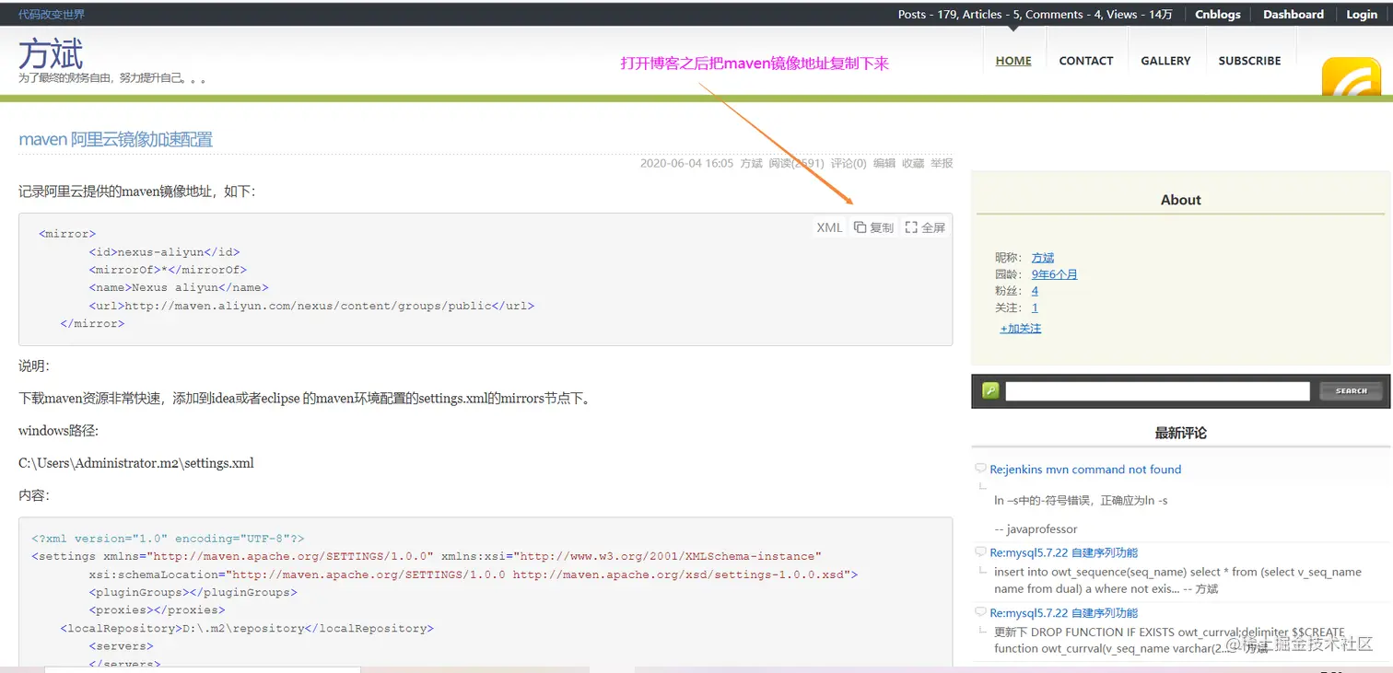The width and height of the screenshot is (1393, 673).
Task: Click the XML language label on code block
Action: point(829,227)
